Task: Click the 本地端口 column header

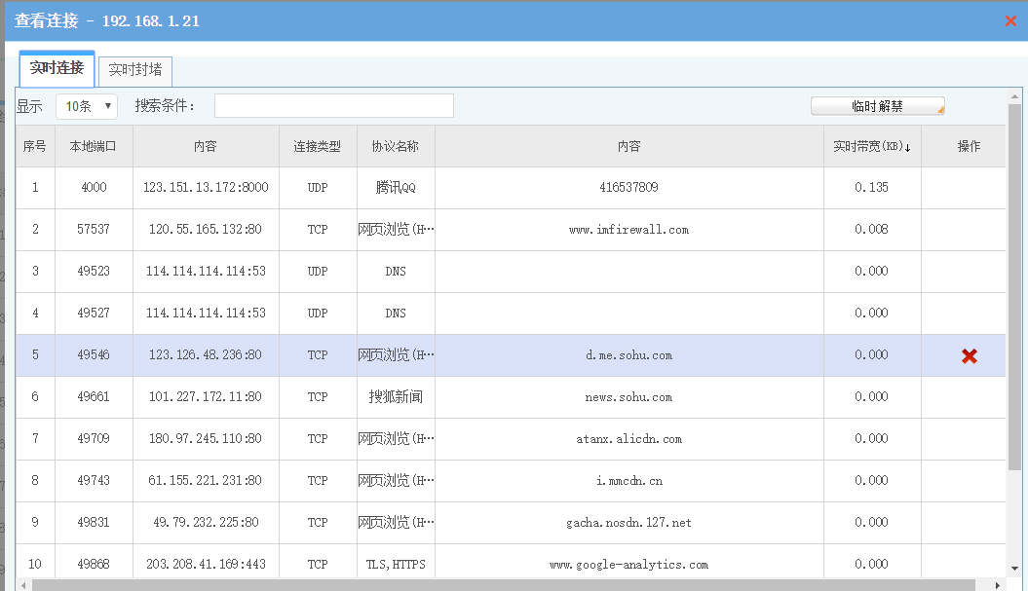Action: 94,146
